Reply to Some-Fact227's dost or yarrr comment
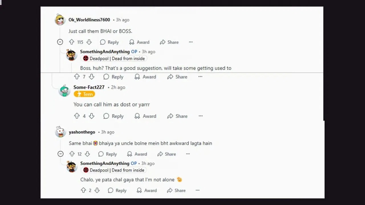This screenshot has height=205, width=365. pos(113,116)
